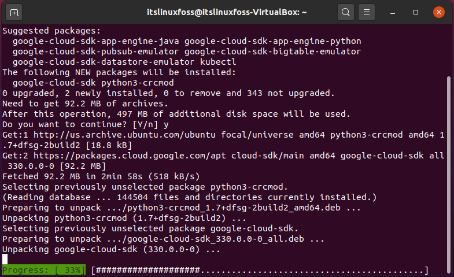
Task: Click the 'Suggested packages:' text
Action: [51, 31]
